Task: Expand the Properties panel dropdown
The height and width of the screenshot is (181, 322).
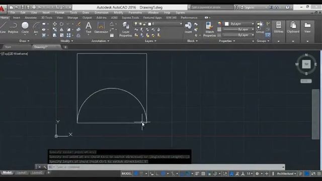Action: pos(227,41)
